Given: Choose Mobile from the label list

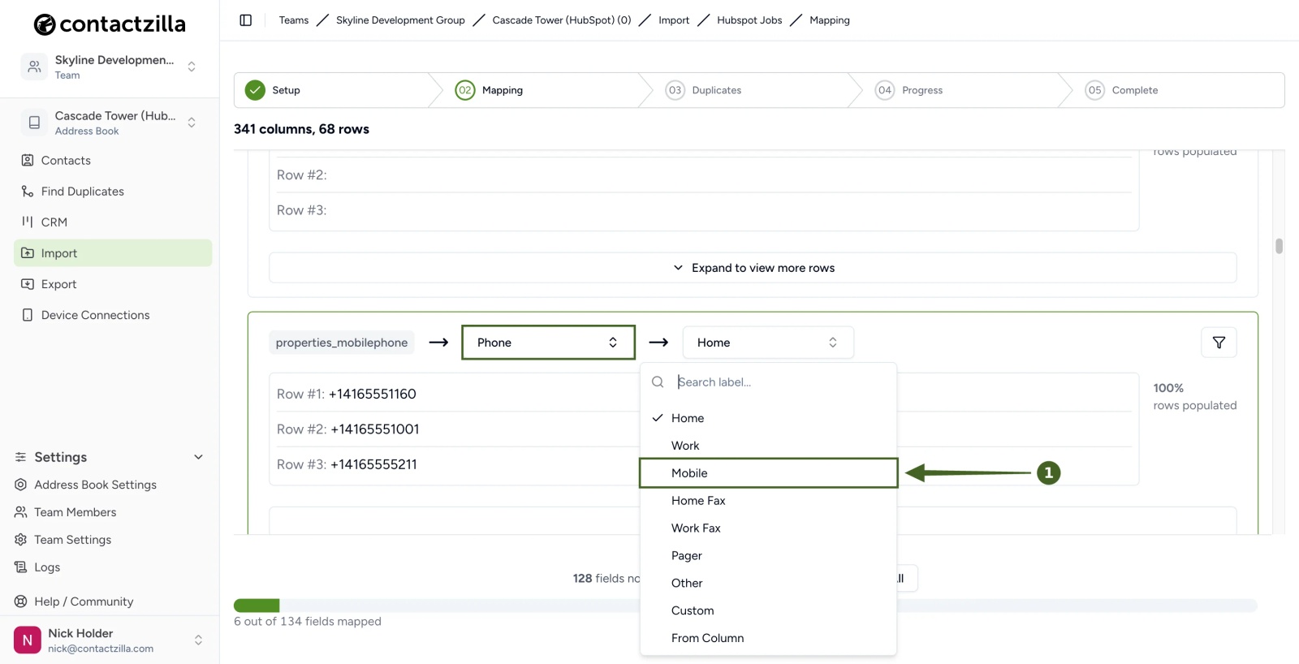Looking at the screenshot, I should pos(768,473).
